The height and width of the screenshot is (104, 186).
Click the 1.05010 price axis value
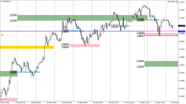click(181, 88)
